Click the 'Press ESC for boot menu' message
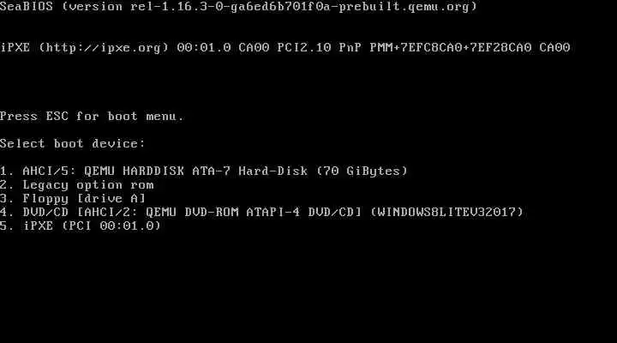The height and width of the screenshot is (343, 617). coord(92,116)
